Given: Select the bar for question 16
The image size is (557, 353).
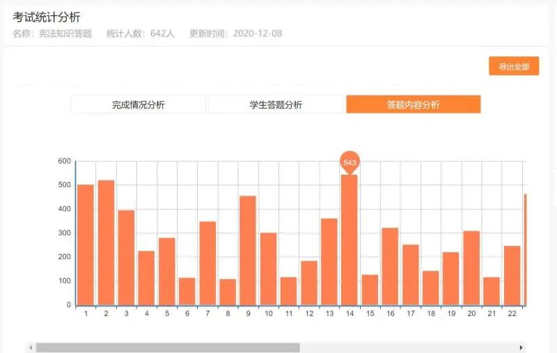Looking at the screenshot, I should pos(390,266).
